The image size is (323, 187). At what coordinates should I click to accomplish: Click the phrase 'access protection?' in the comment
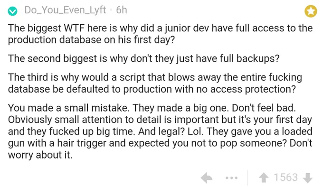[253, 89]
